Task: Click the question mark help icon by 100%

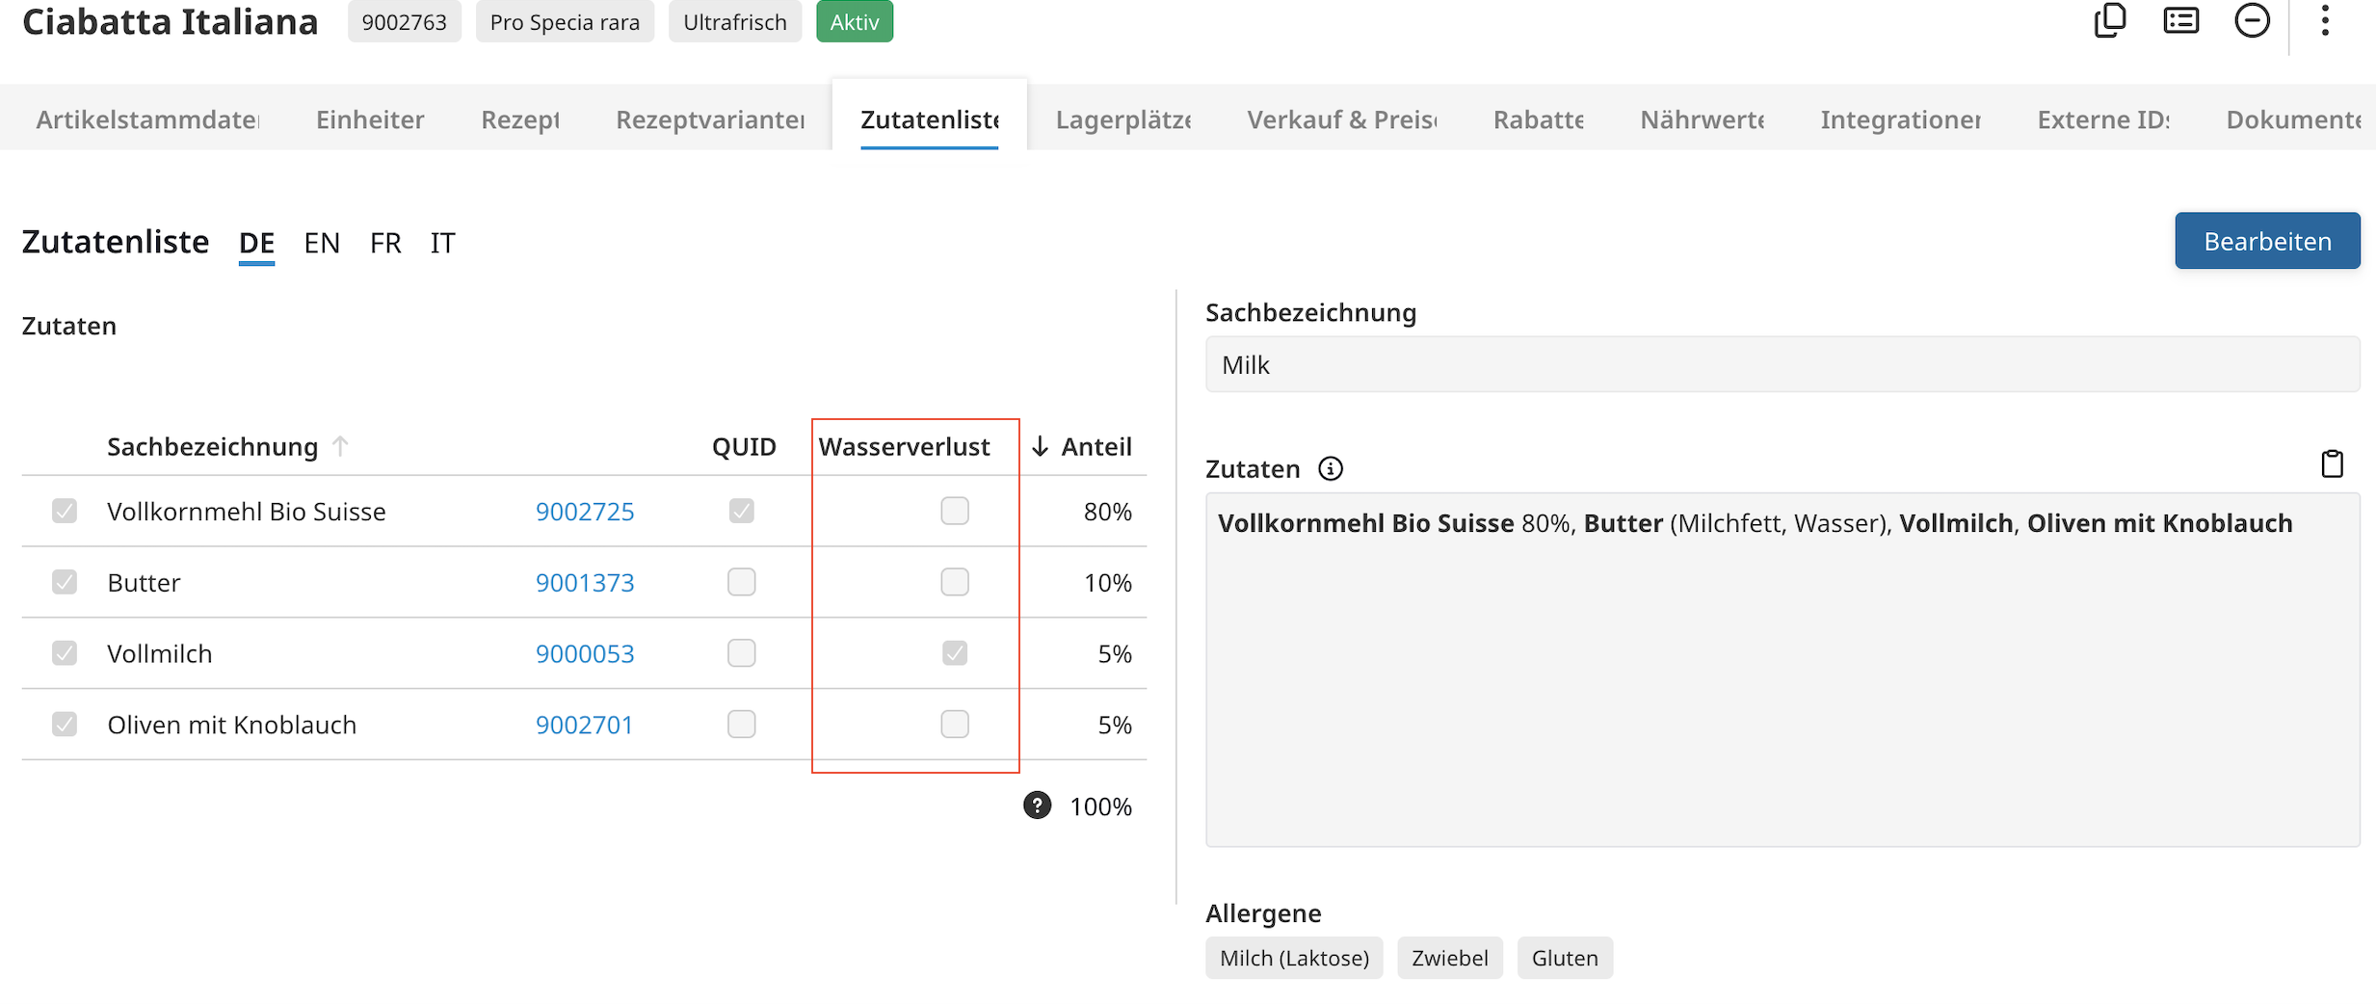Action: tap(1037, 806)
